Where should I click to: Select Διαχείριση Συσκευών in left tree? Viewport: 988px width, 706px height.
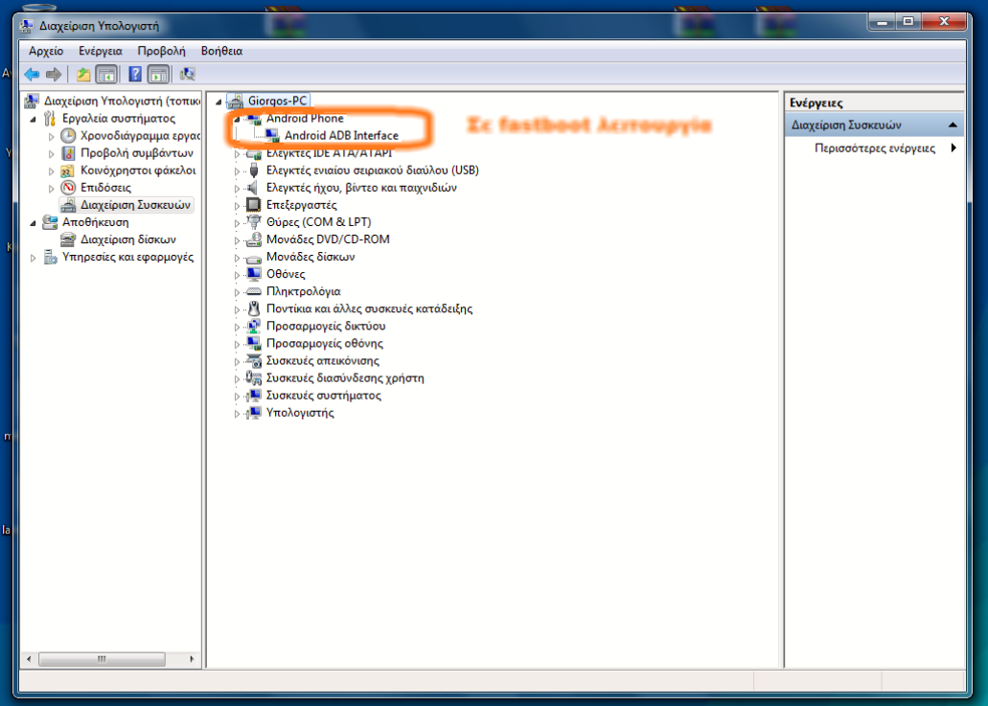coord(135,205)
